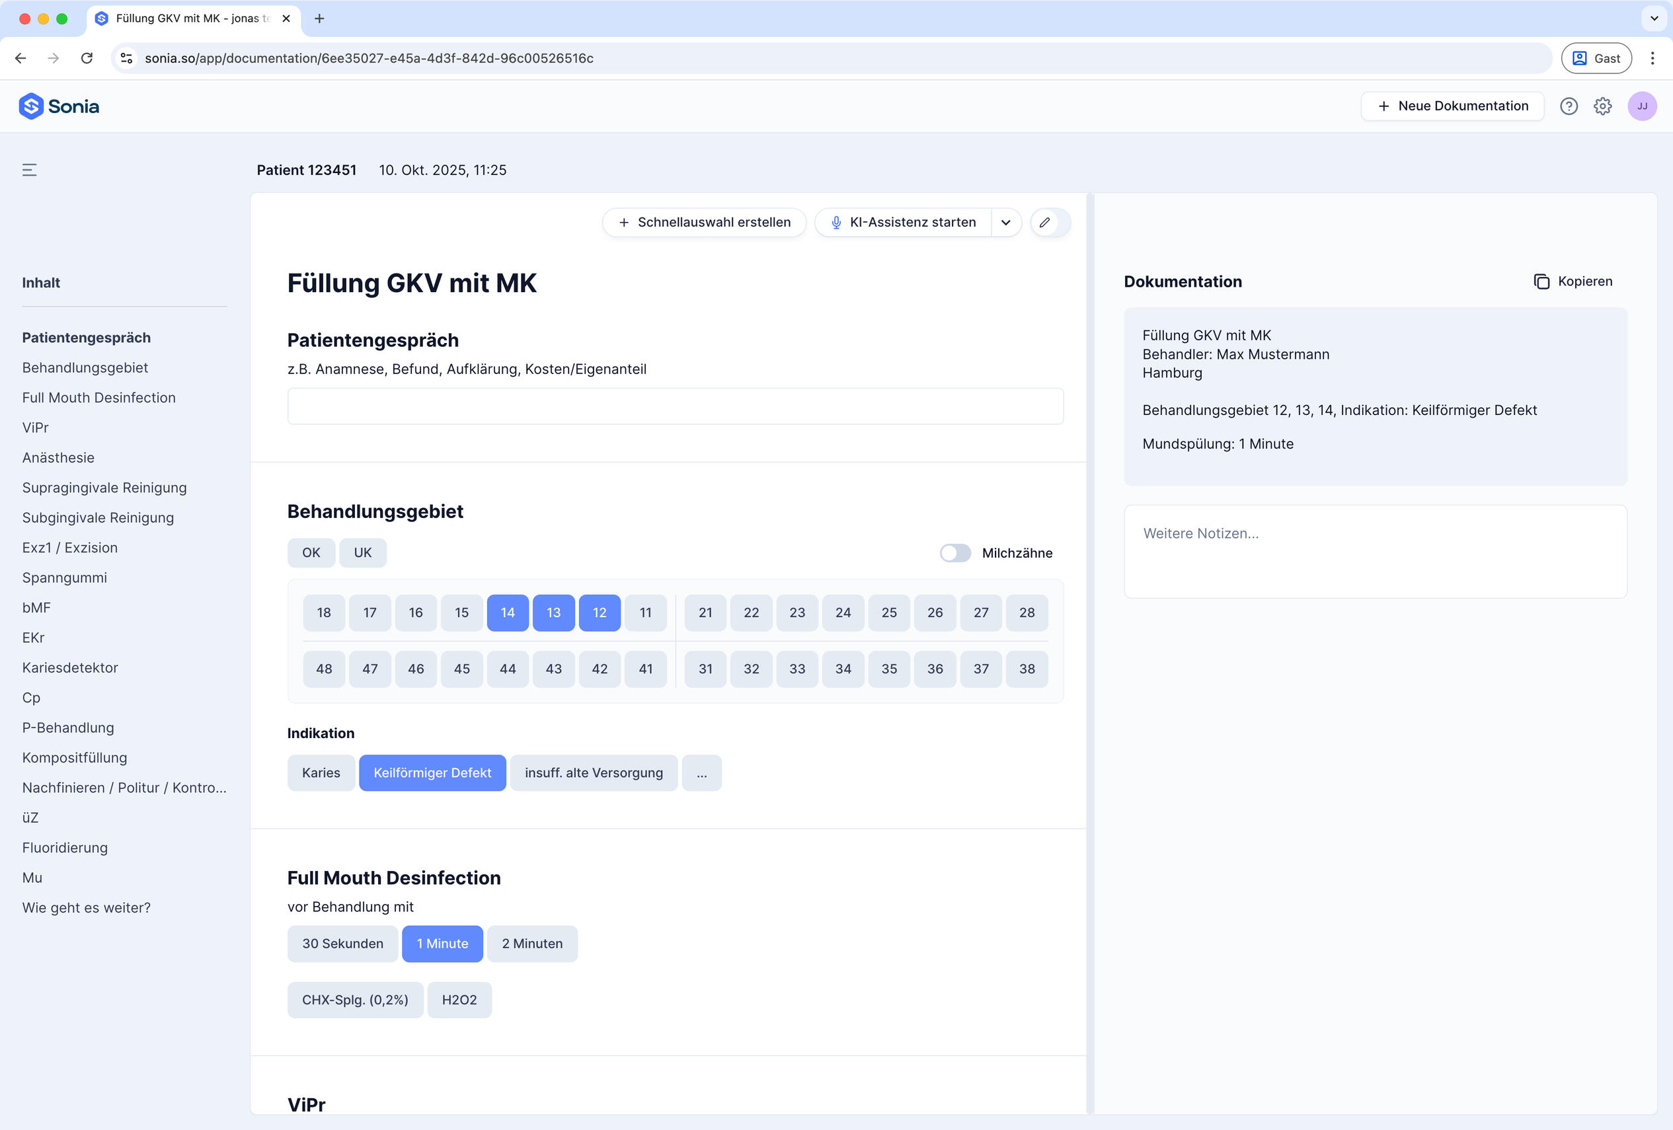Viewport: 1673px width, 1130px height.
Task: Enable the Milchzähne switch
Action: click(955, 552)
